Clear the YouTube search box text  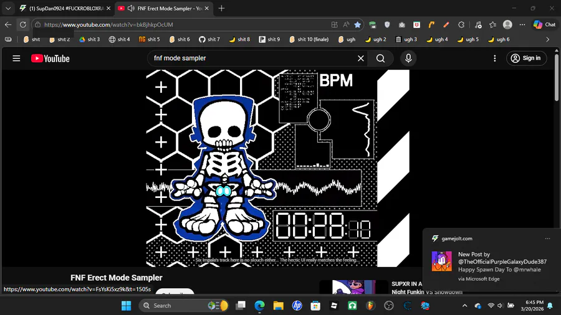pos(361,59)
